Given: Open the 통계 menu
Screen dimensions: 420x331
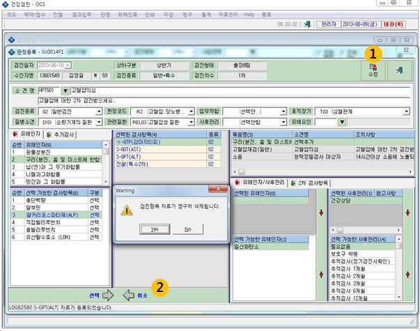Looking at the screenshot, I should coord(206,15).
